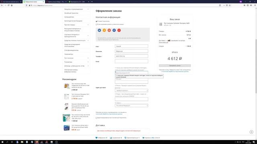The height and width of the screenshot is (144, 257).
Task: Switch to the third browser tab
Action: pos(56,2)
